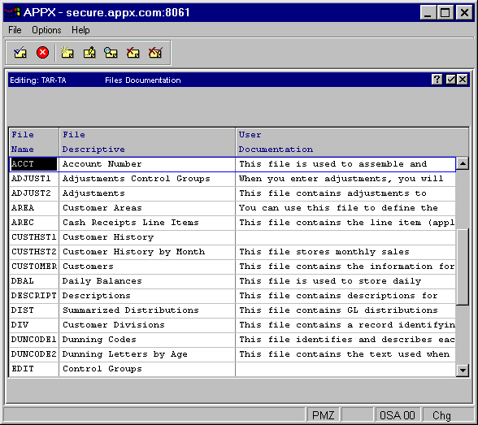
Task: Click the inquire magnifier toolbar icon
Action: click(111, 53)
